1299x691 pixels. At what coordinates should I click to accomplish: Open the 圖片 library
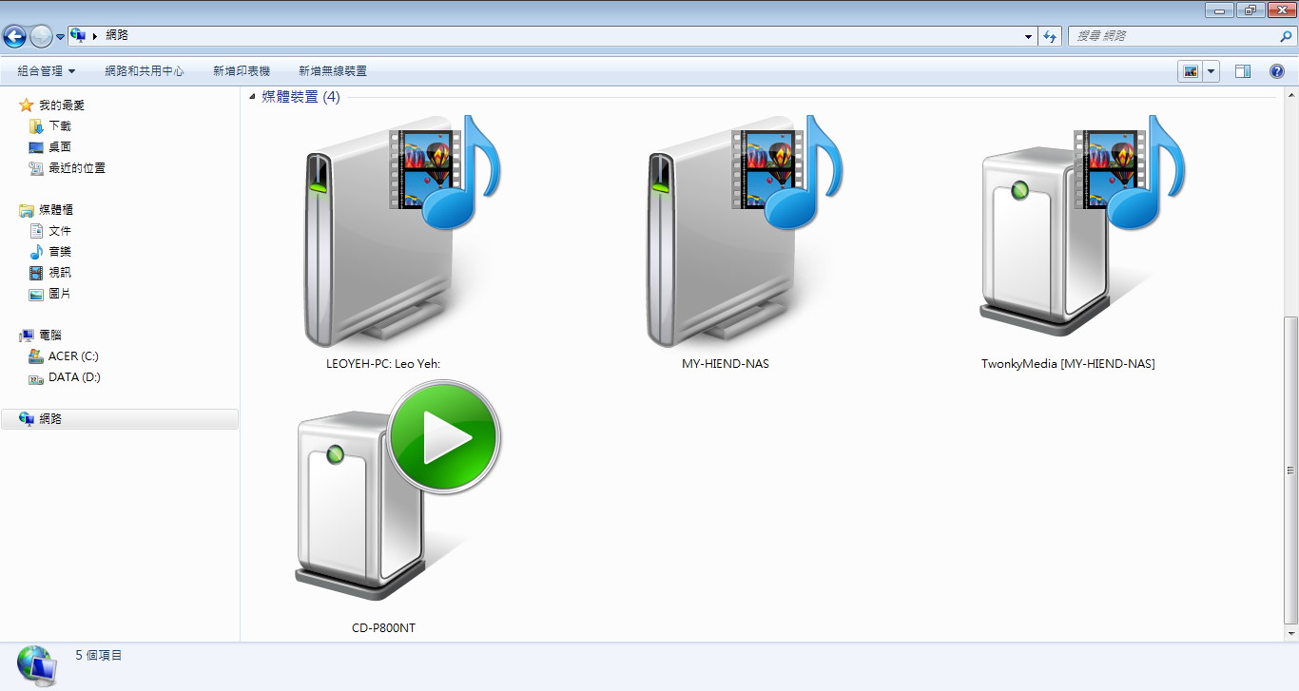pyautogui.click(x=60, y=294)
